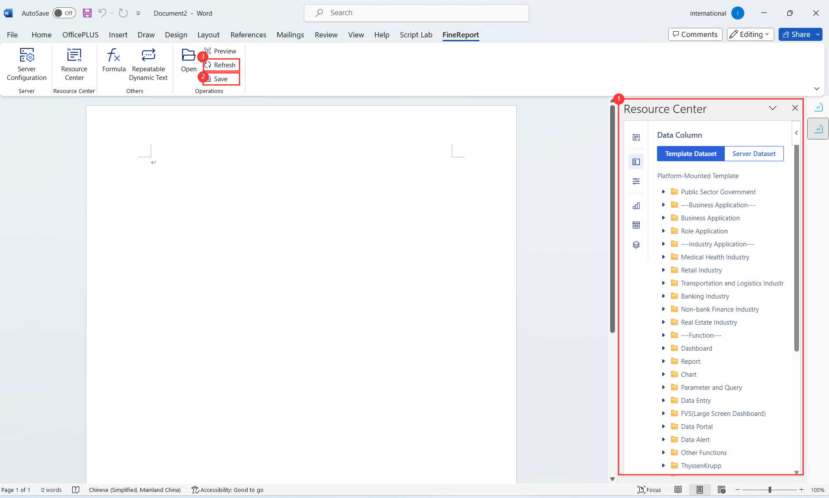This screenshot has height=498, width=829.
Task: Switch to the Insert ribbon tab
Action: [x=118, y=35]
